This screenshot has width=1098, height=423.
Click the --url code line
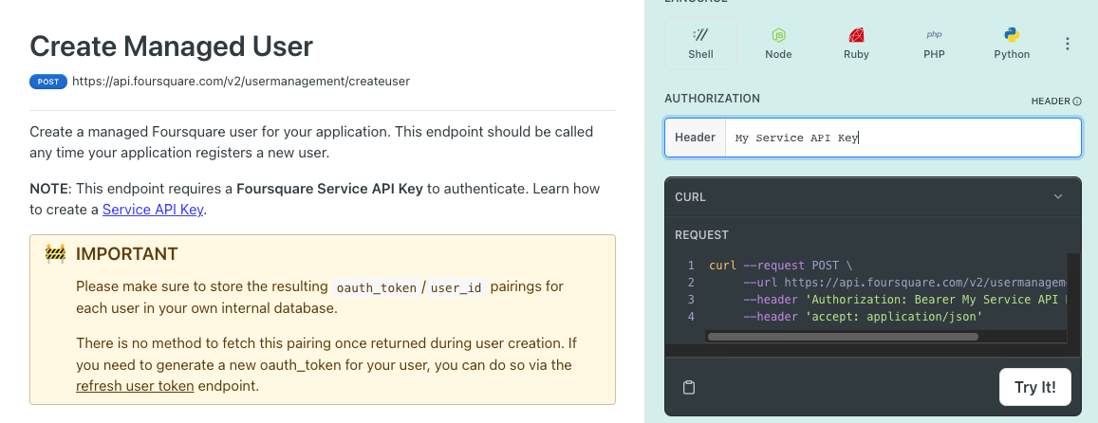904,283
